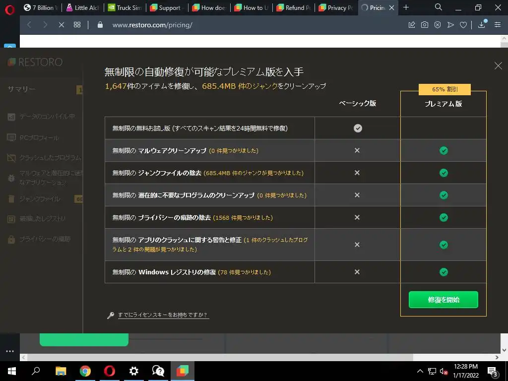508x381 pixels.
Task: Open the sidebar three dots menu
Action: (10, 351)
